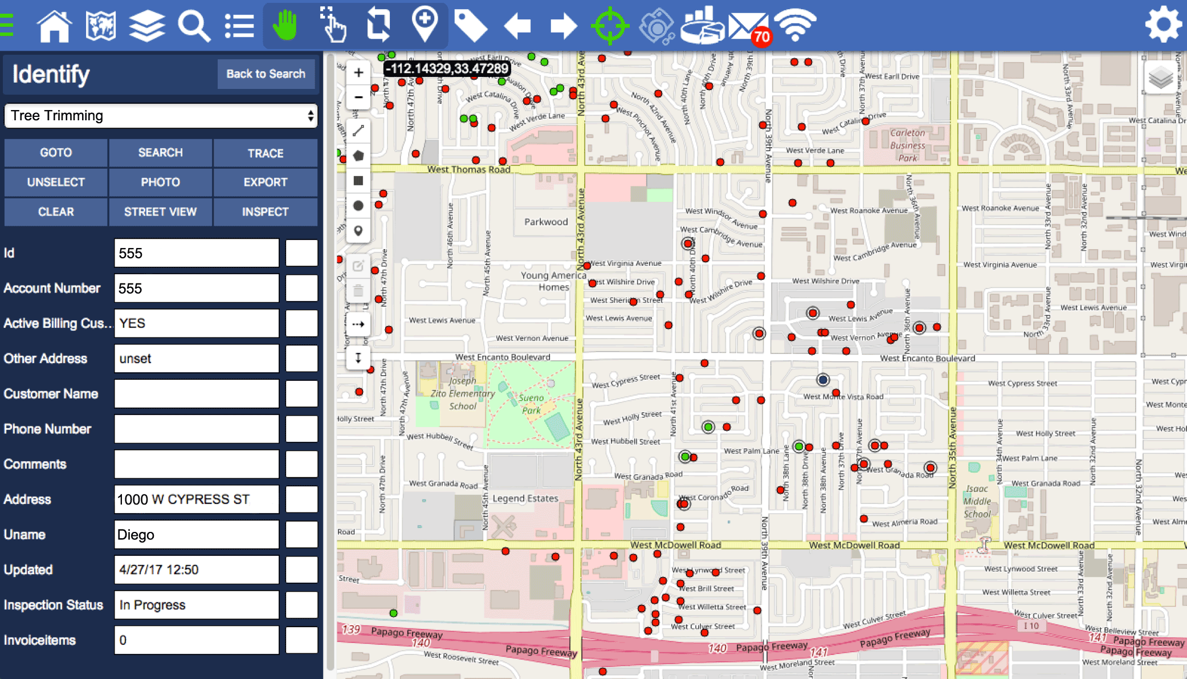Select the pointer-select tool icon

click(x=332, y=25)
